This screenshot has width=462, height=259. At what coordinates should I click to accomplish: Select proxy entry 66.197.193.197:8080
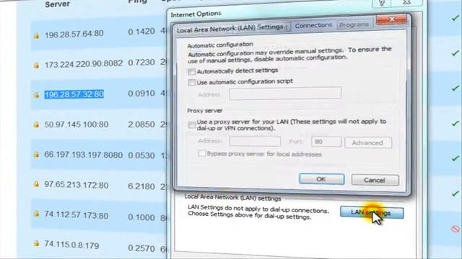tap(84, 155)
